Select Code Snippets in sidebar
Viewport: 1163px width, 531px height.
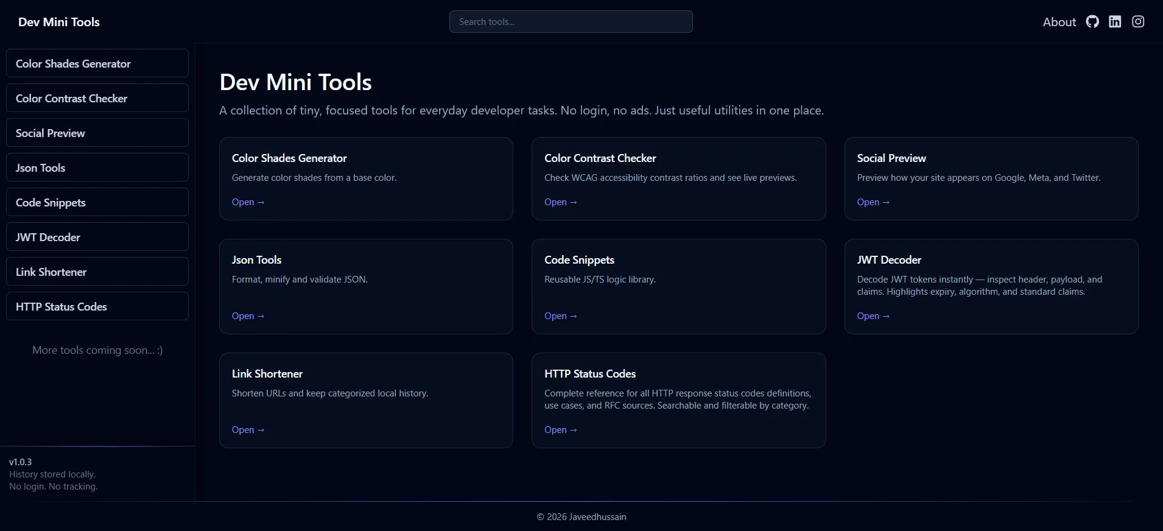click(x=97, y=202)
